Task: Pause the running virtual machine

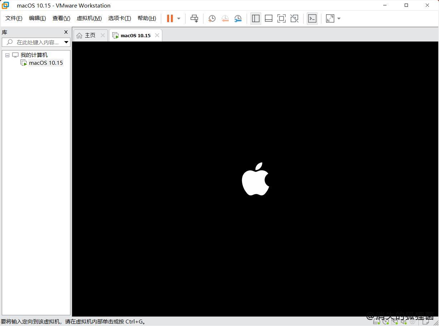Action: 170,19
